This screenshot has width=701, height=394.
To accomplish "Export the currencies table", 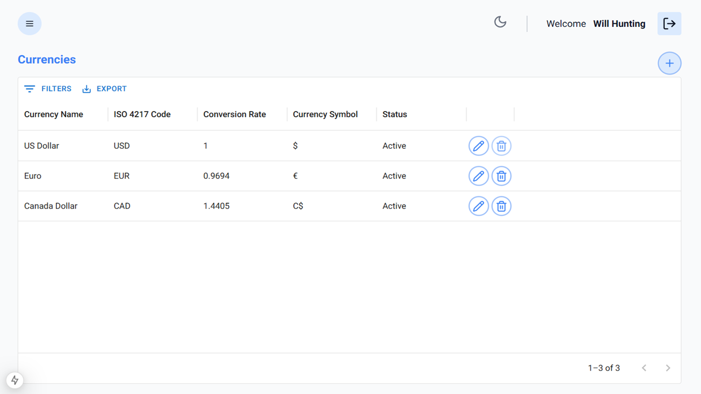I will (104, 89).
